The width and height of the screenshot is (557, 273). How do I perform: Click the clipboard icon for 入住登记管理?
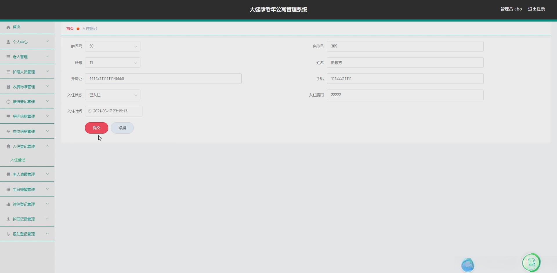pyautogui.click(x=8, y=146)
